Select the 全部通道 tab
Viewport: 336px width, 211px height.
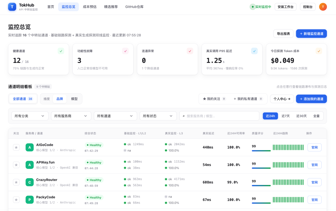coord(23,99)
